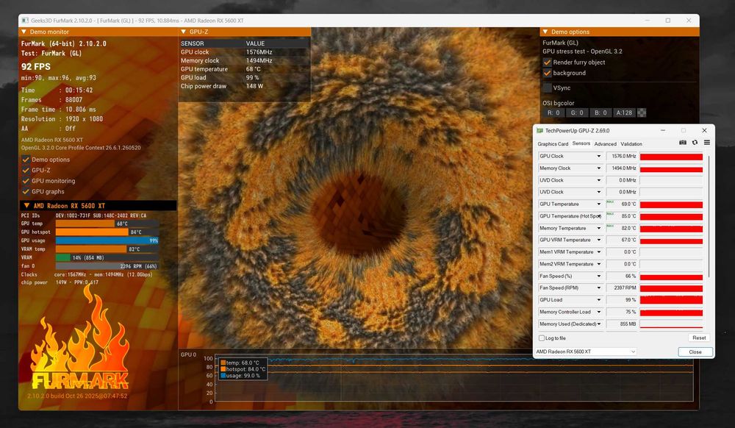Image resolution: width=735 pixels, height=428 pixels.
Task: Click the Reset button in GPU-Z
Action: pyautogui.click(x=699, y=338)
